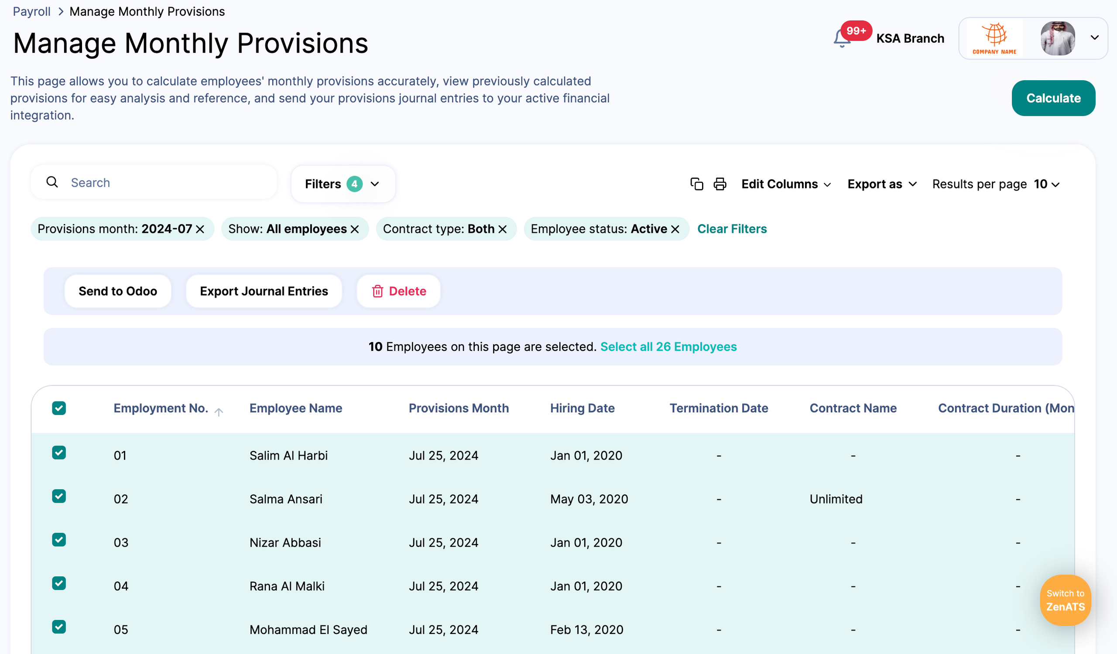Image resolution: width=1117 pixels, height=654 pixels.
Task: Remove the Show All employees filter
Action: 355,229
